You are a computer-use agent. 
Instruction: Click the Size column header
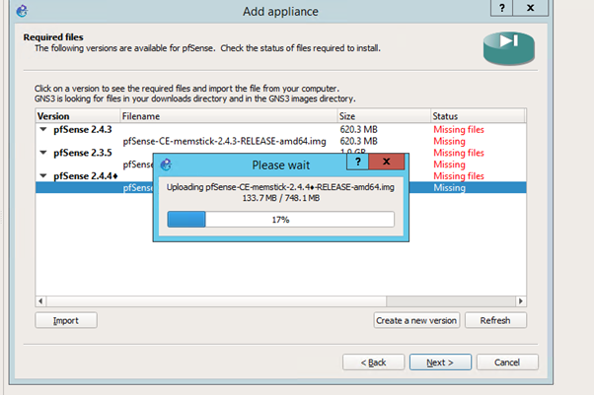[x=384, y=116]
